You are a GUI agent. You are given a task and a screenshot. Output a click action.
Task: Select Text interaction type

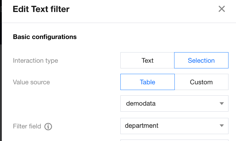tap(147, 61)
